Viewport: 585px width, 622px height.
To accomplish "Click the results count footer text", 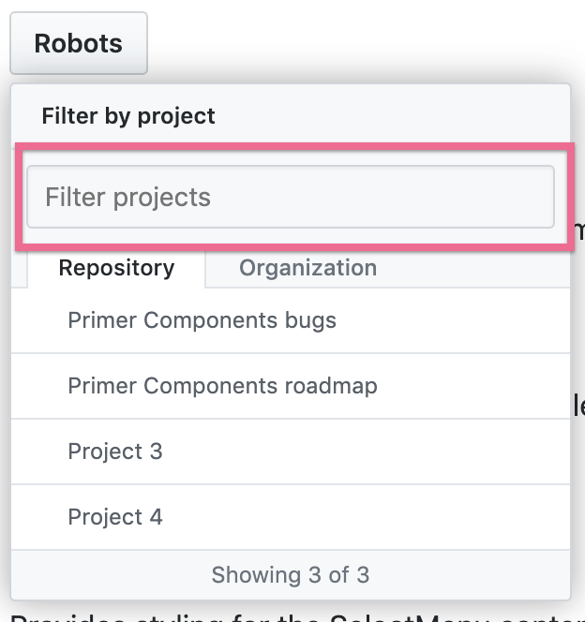I will click(x=291, y=574).
